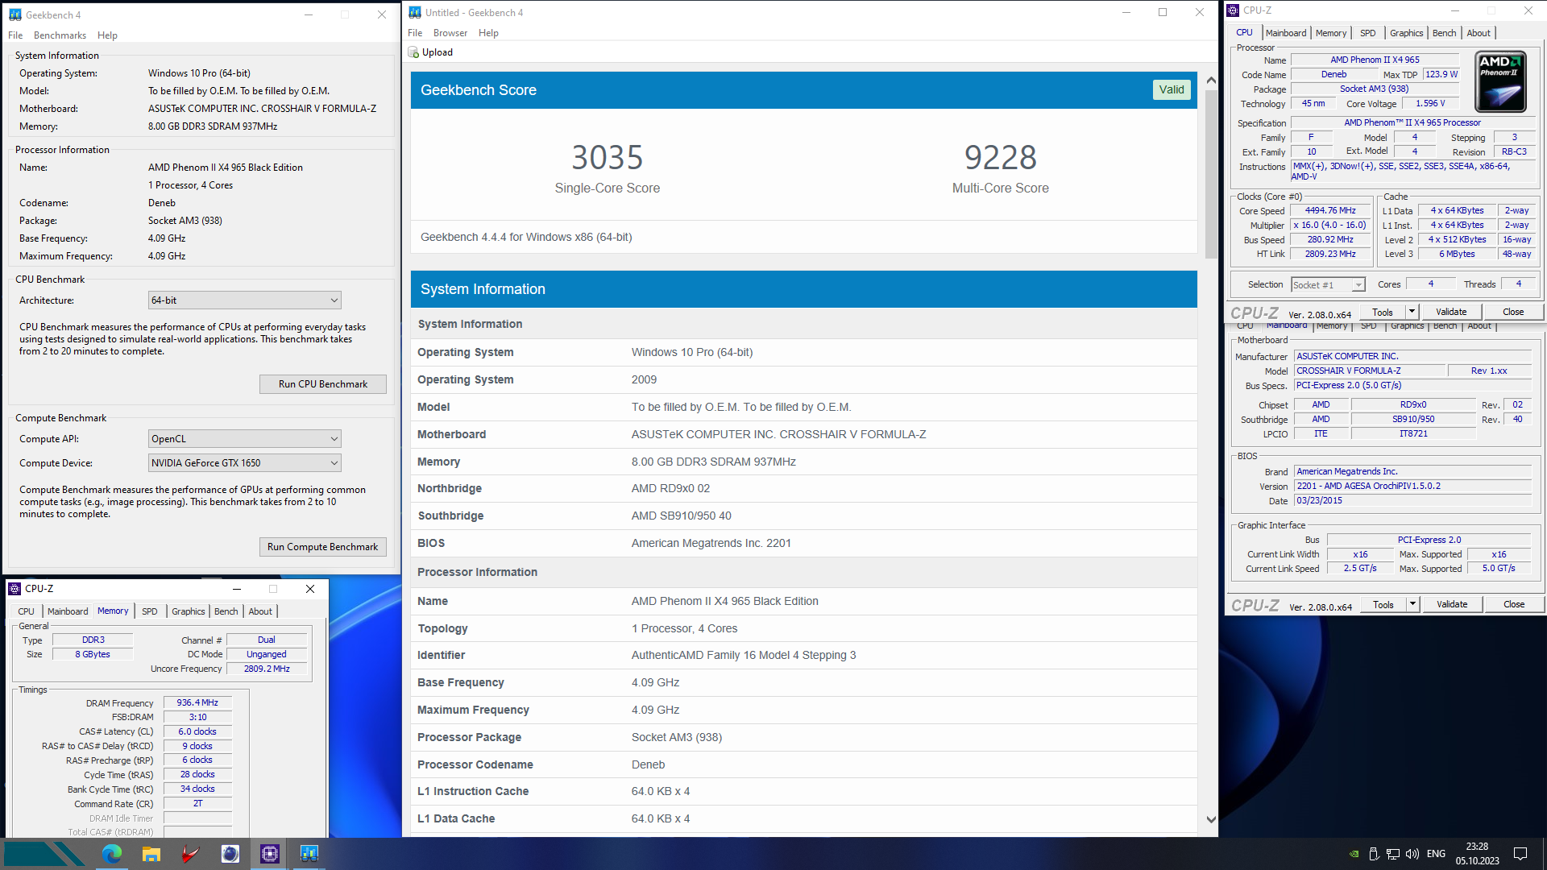Open the network tray icon
The image size is (1547, 870).
[x=1392, y=854]
